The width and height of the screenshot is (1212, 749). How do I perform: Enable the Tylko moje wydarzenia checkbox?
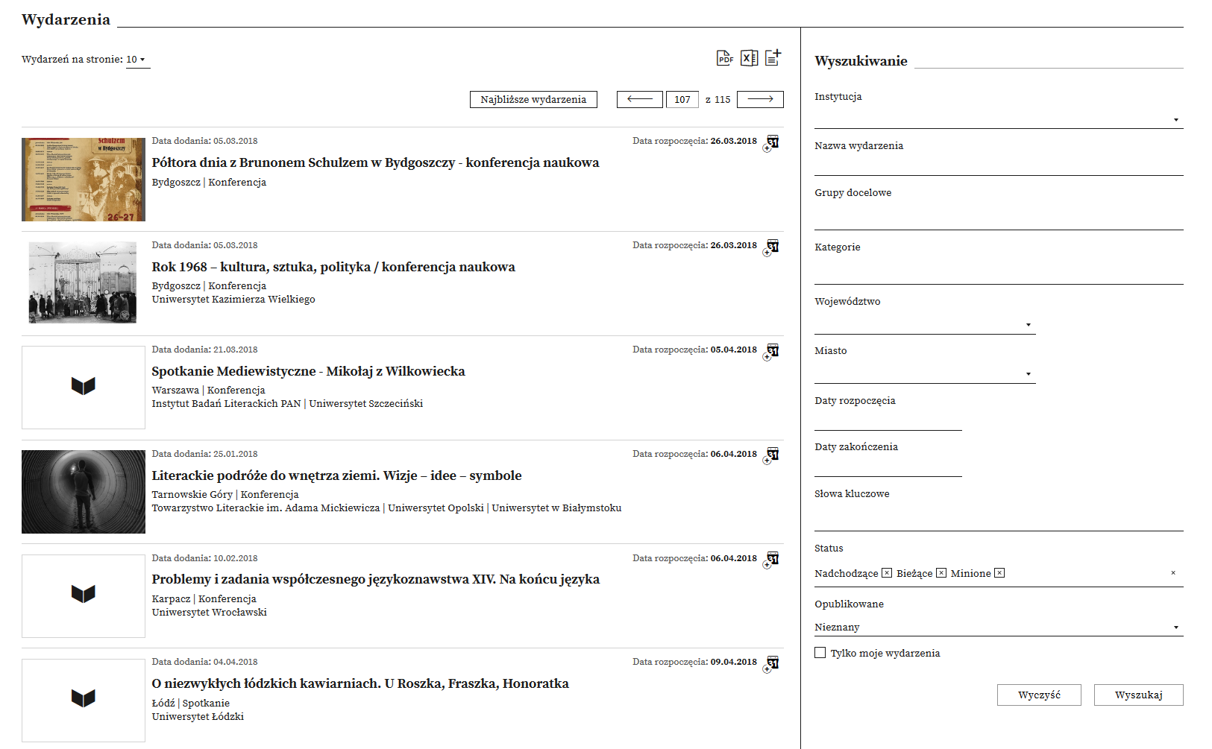(820, 653)
